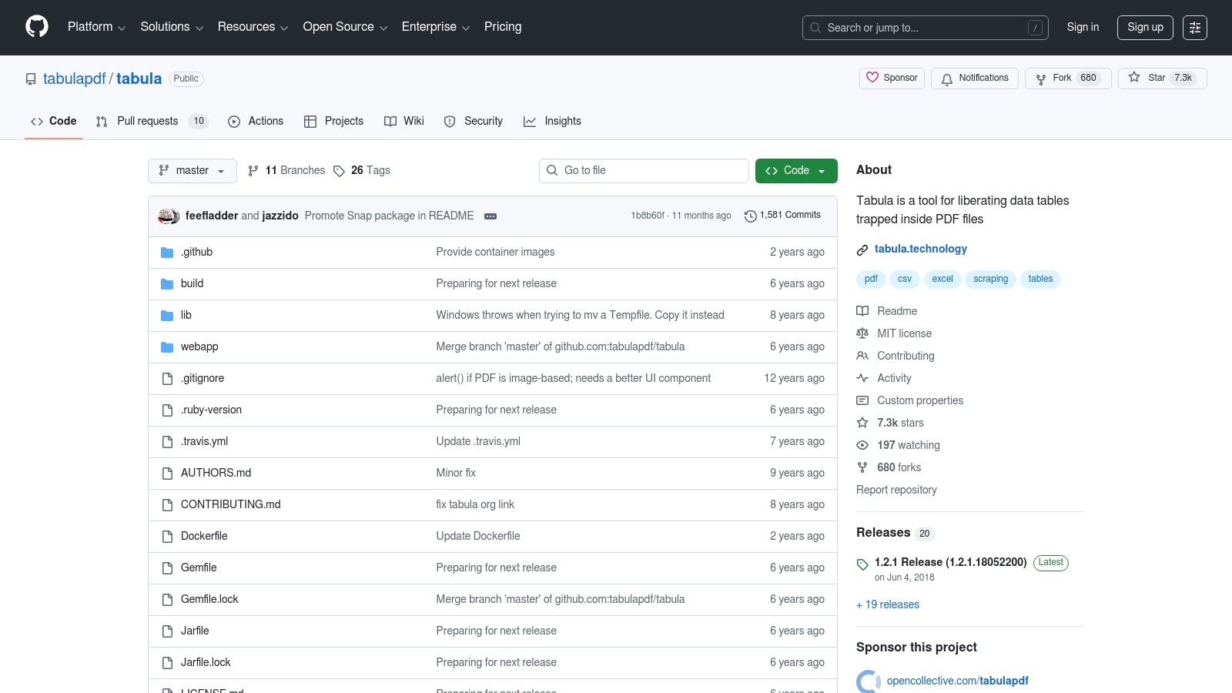Click the Go to file search field
Viewport: 1232px width, 693px height.
644,170
